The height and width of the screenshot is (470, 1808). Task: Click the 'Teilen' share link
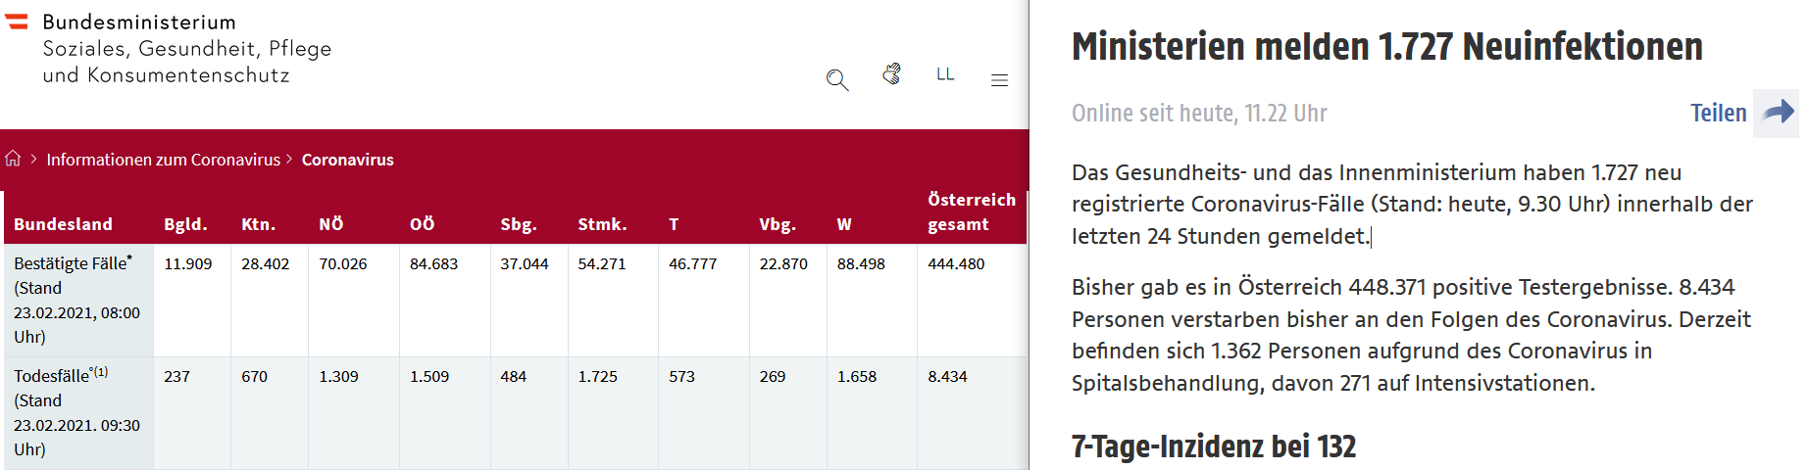[x=1718, y=114]
